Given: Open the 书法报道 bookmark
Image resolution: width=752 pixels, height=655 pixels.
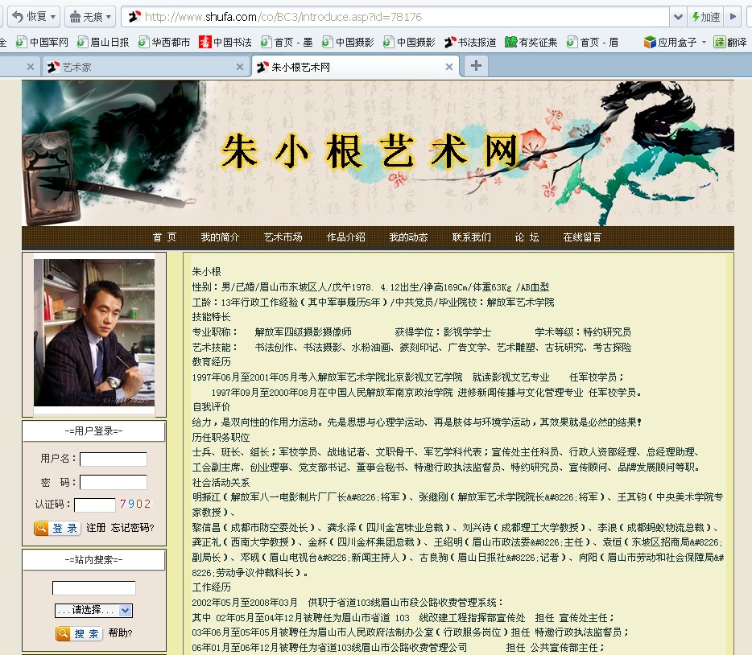Looking at the screenshot, I should pyautogui.click(x=470, y=42).
